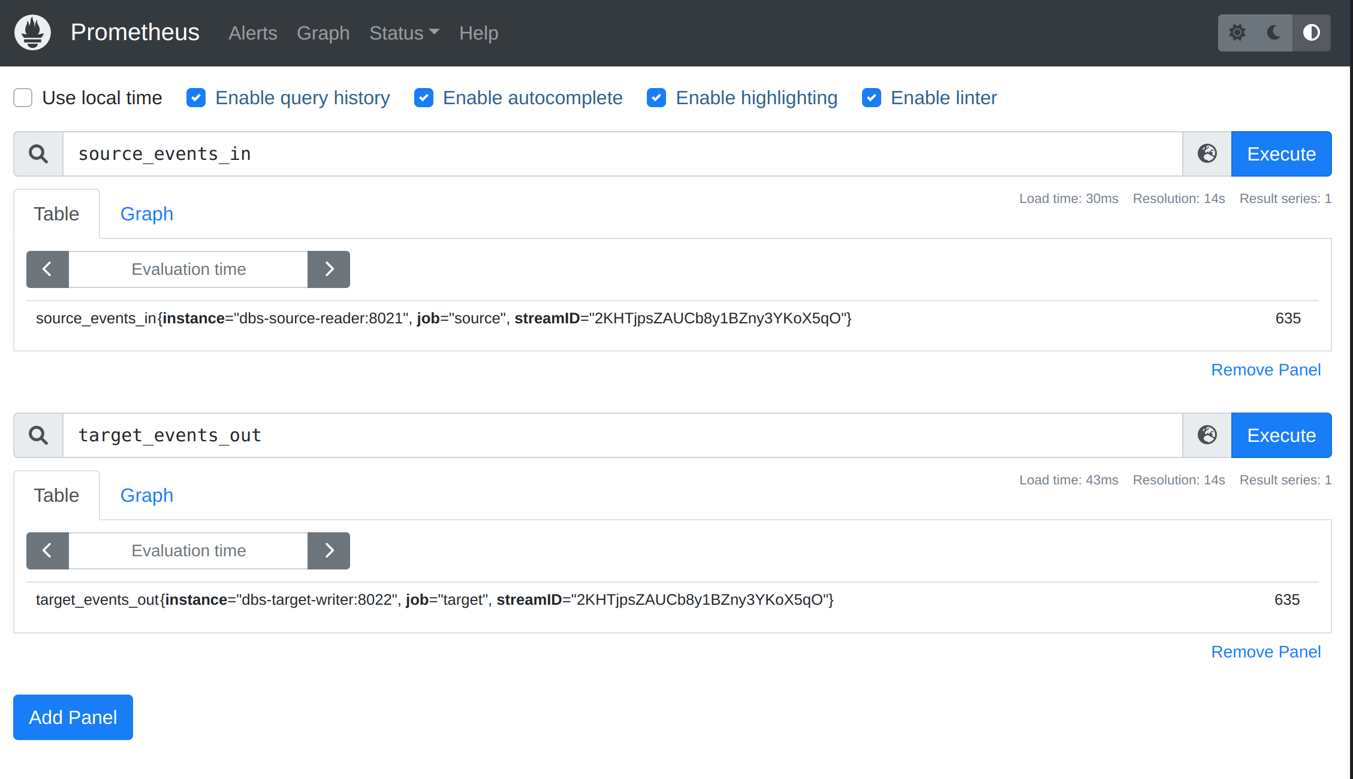The width and height of the screenshot is (1353, 779).
Task: Click the Execute button for source_events_in
Action: 1281,153
